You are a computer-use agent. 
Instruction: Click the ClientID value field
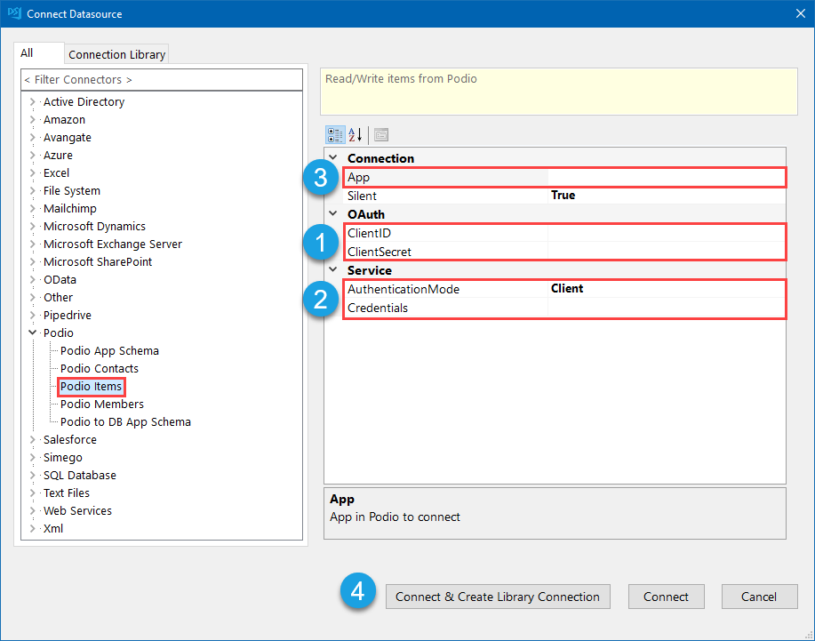667,233
